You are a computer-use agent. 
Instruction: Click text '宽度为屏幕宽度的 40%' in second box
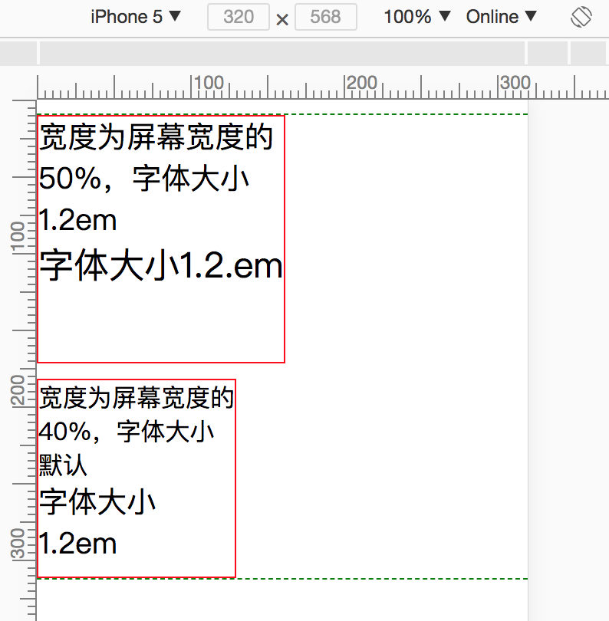pyautogui.click(x=137, y=414)
